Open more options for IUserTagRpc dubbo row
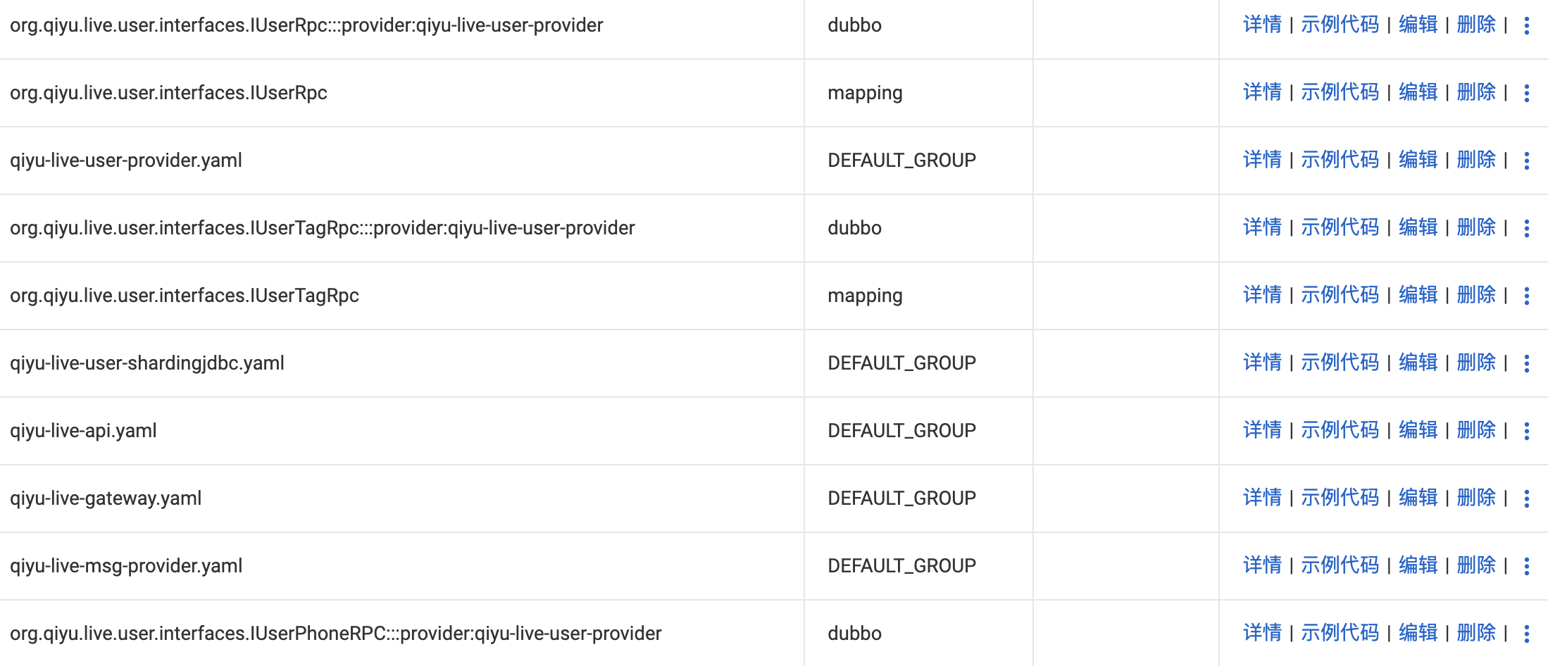 coord(1526,228)
